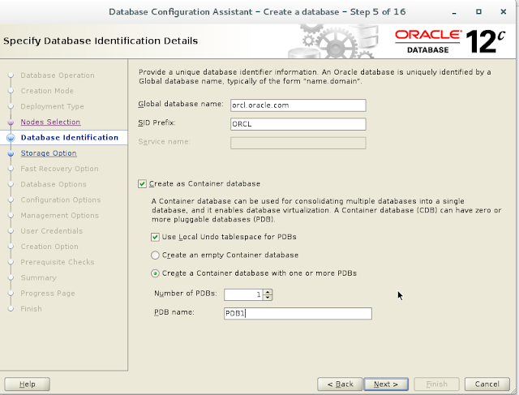Minimize the Database Configuration Assistant window

click(x=454, y=12)
